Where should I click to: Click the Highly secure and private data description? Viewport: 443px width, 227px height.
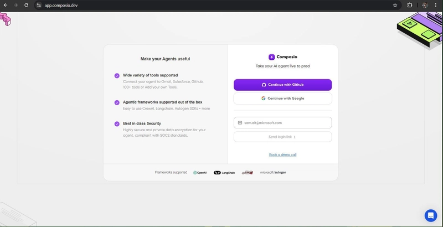164,133
